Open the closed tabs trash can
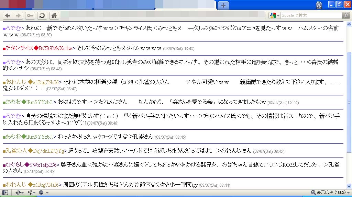The width and height of the screenshot is (352, 197). pyautogui.click(x=319, y=5)
